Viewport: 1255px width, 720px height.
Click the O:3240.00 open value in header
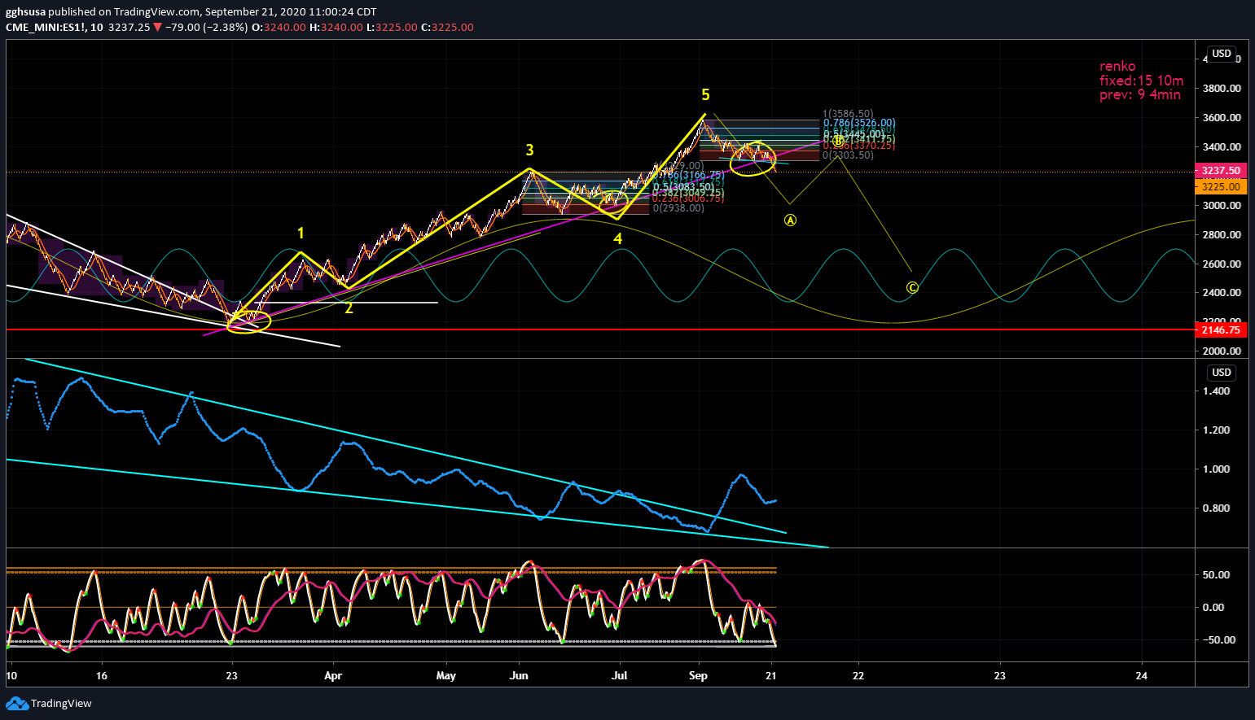[x=279, y=27]
